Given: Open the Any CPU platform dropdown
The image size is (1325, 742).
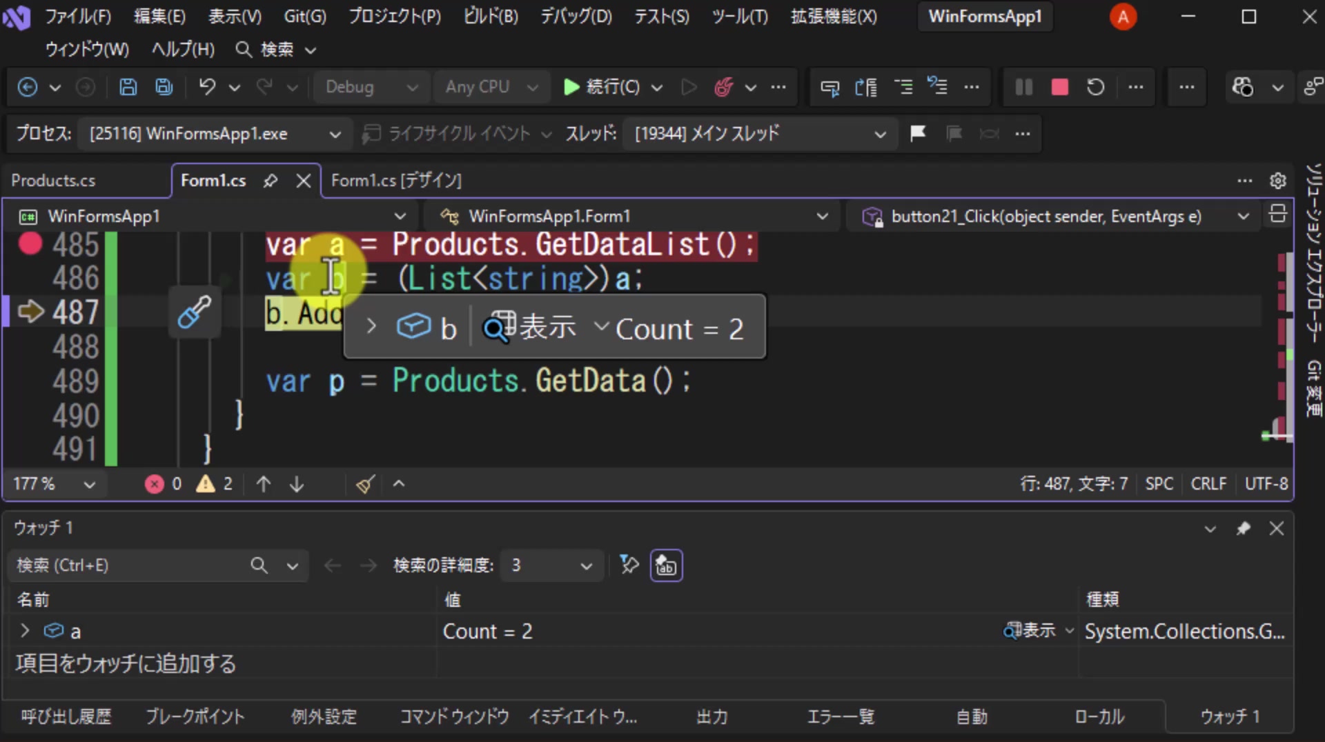Looking at the screenshot, I should pyautogui.click(x=491, y=87).
